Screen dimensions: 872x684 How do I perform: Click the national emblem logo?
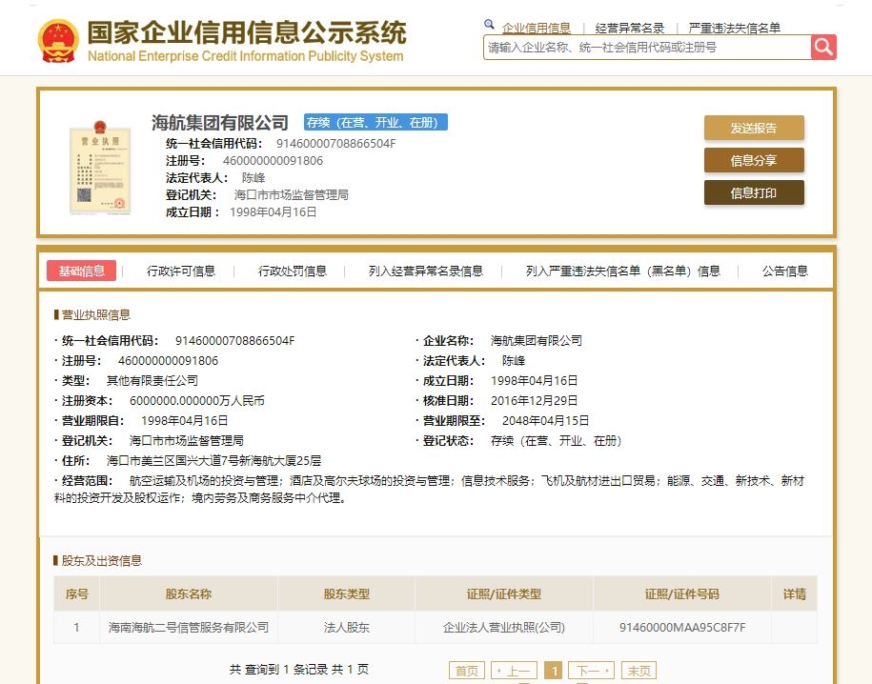(58, 41)
